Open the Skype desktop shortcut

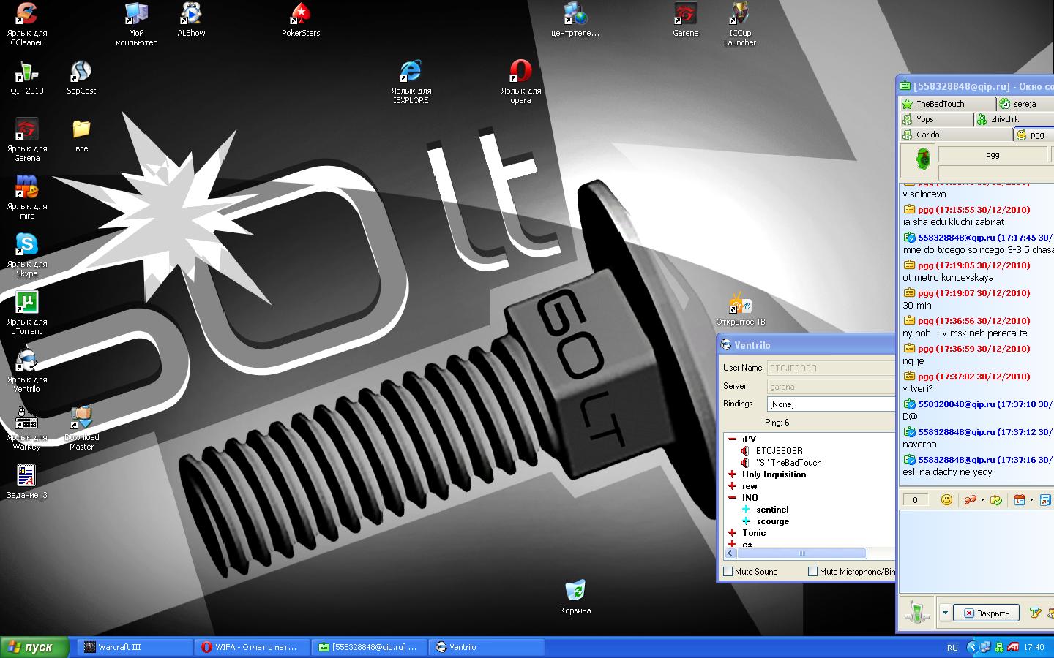pyautogui.click(x=26, y=255)
